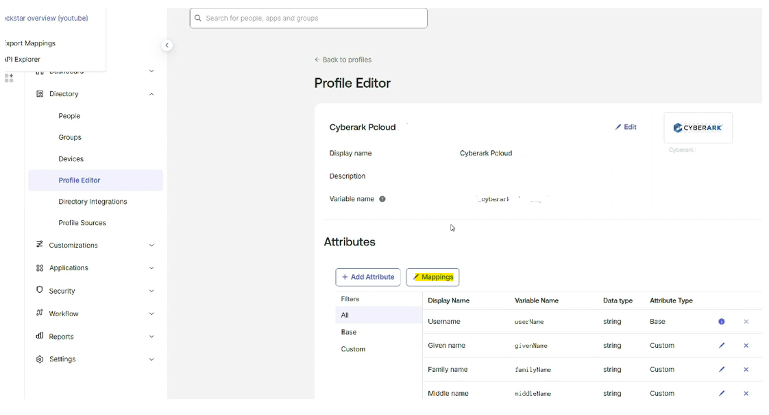Viewport: 769px width, 415px height.
Task: Expand the Settings section chevron
Action: pyautogui.click(x=151, y=359)
